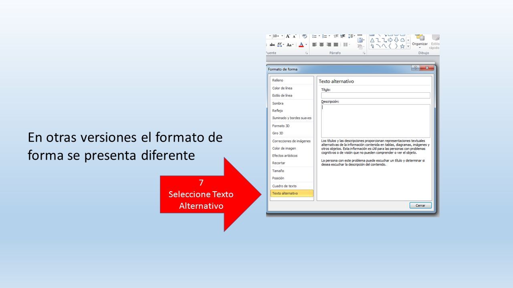Open character spacing AV options
The image size is (513, 288).
(280, 45)
